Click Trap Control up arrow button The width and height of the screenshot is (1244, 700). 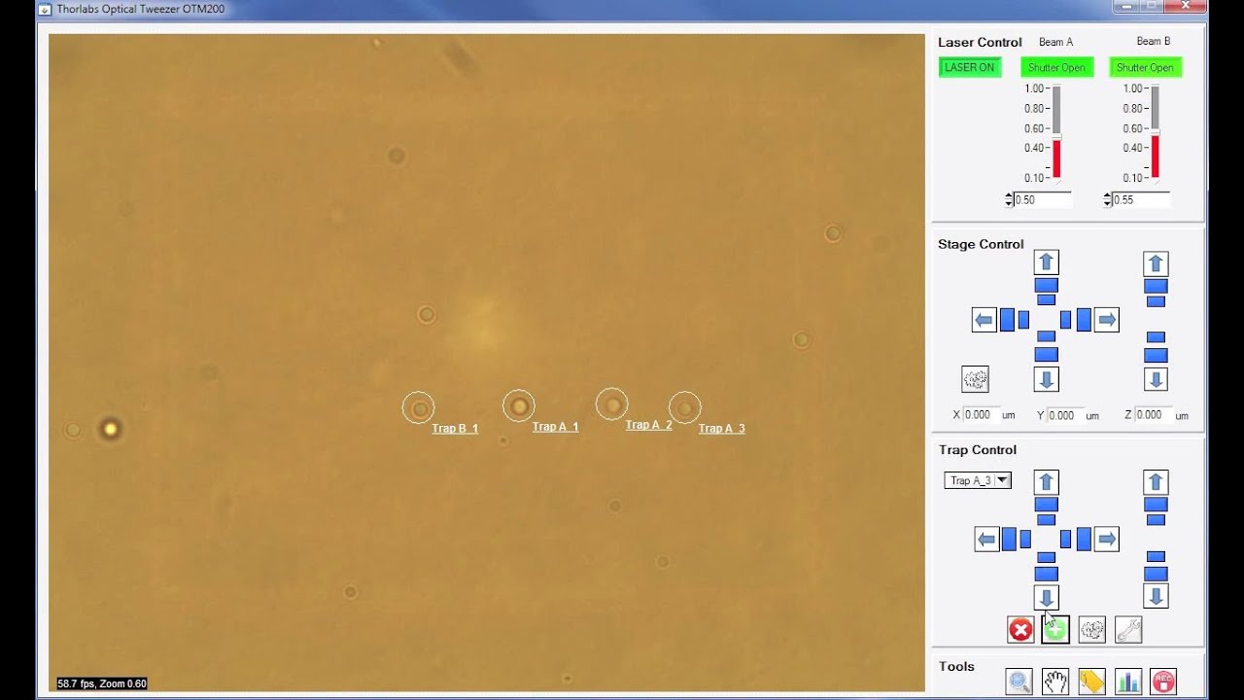pyautogui.click(x=1046, y=481)
